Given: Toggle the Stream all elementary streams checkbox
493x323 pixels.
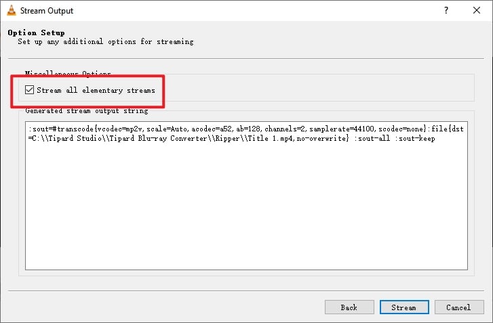Looking at the screenshot, I should coord(29,90).
